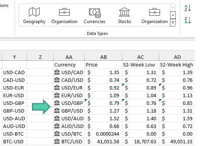The image size is (209, 146).
Task: Select the Price header cell
Action: [103, 65]
